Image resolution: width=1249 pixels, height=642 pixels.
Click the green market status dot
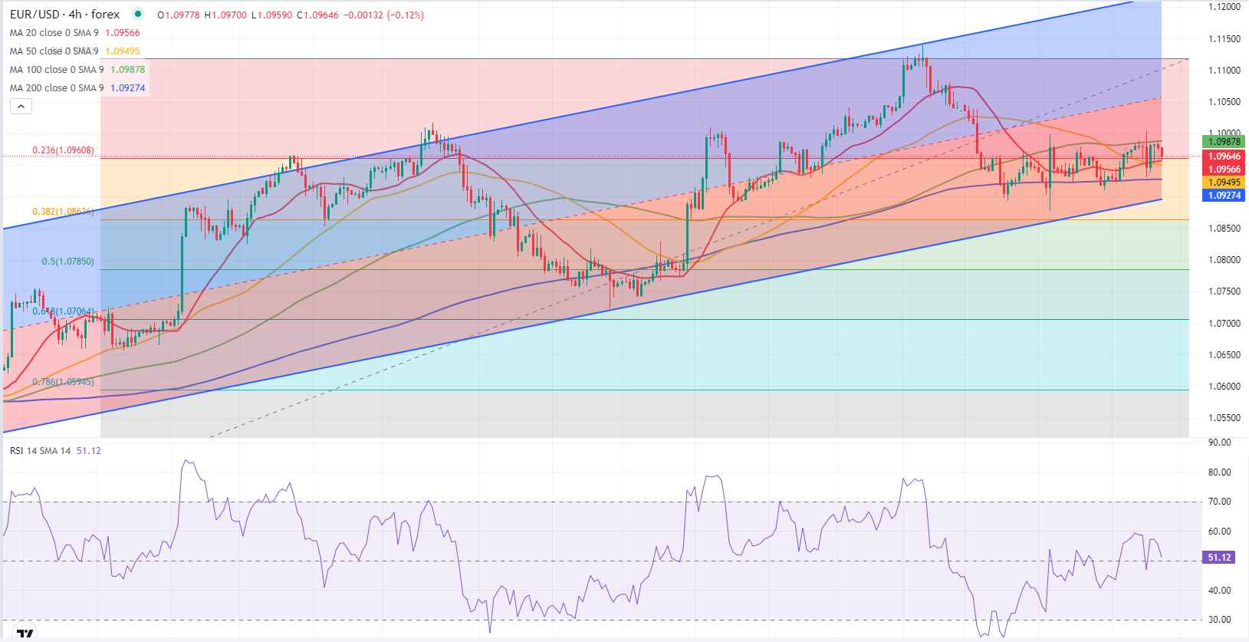click(x=137, y=14)
